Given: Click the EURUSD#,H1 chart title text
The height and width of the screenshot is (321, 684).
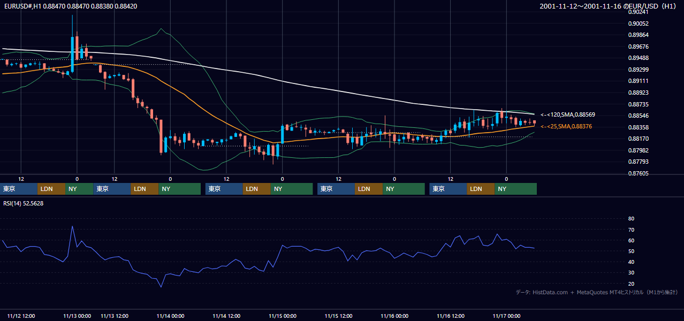Looking at the screenshot, I should coord(70,6).
